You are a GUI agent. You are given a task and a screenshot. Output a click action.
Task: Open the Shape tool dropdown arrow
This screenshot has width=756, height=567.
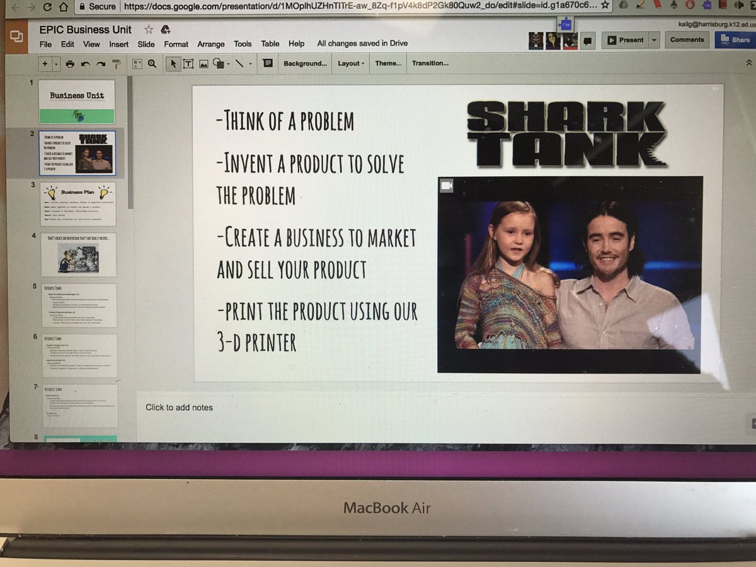click(228, 64)
